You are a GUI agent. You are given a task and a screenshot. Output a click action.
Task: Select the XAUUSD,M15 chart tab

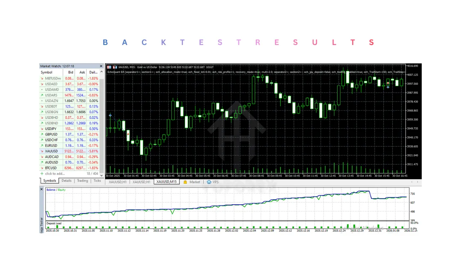pos(166,182)
